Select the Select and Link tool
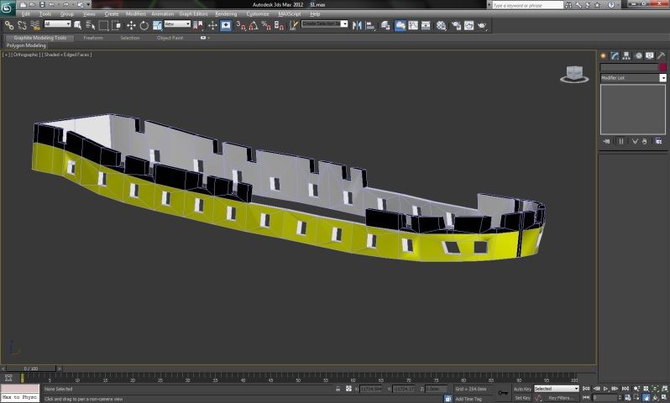The height and width of the screenshot is (403, 670). pyautogui.click(x=9, y=26)
